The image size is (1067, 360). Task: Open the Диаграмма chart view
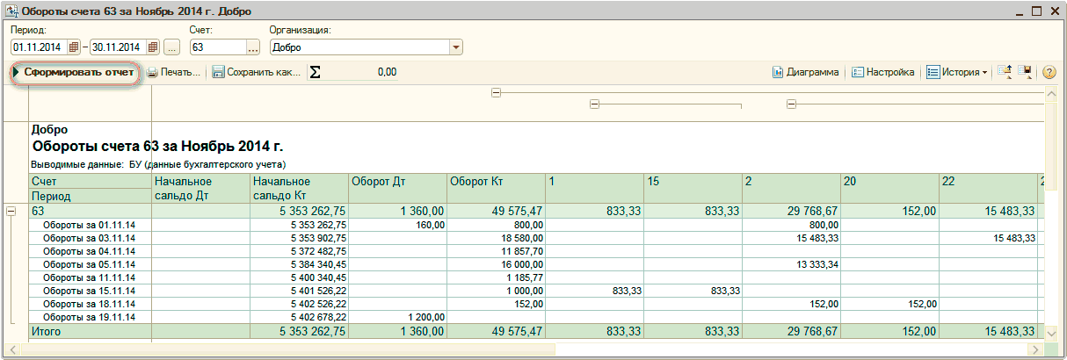pyautogui.click(x=805, y=72)
